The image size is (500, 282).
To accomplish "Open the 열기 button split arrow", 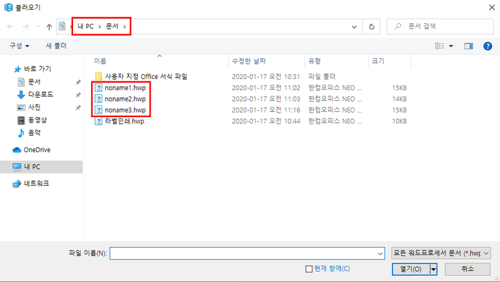I will point(433,269).
